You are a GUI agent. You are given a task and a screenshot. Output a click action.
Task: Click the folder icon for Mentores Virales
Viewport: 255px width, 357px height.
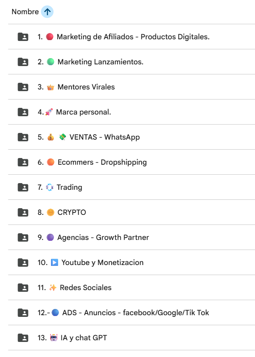click(x=23, y=87)
